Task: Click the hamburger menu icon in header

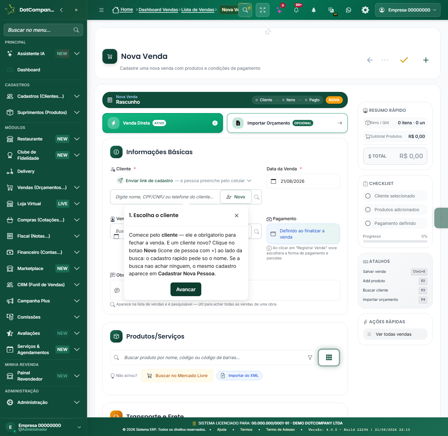Action: pos(101,10)
